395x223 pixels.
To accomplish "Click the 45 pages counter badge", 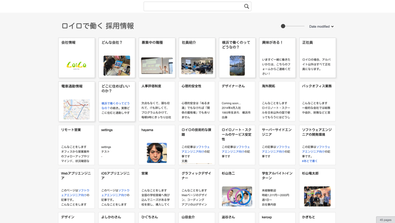I will pos(386,220).
